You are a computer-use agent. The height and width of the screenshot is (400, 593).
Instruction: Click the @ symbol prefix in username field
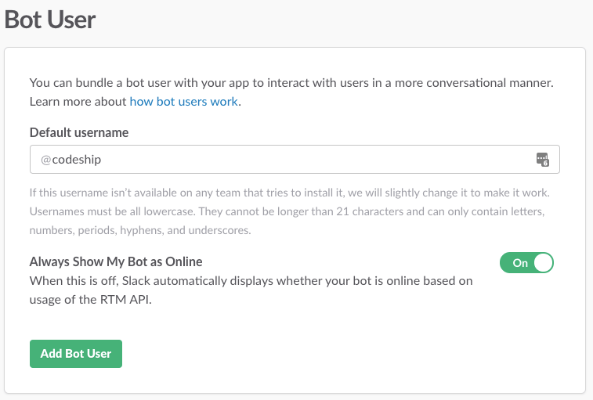[x=45, y=160]
